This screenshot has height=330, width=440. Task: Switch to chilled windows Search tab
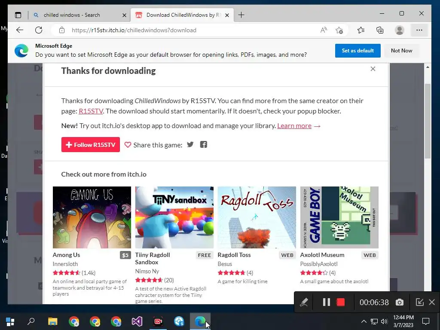click(80, 15)
